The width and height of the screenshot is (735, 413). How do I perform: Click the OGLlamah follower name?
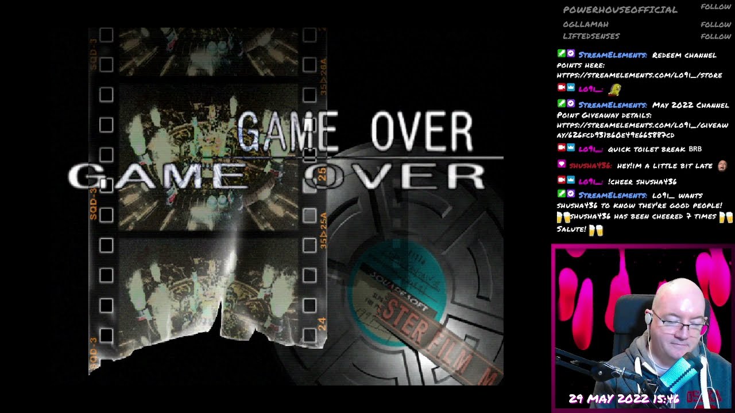(585, 25)
